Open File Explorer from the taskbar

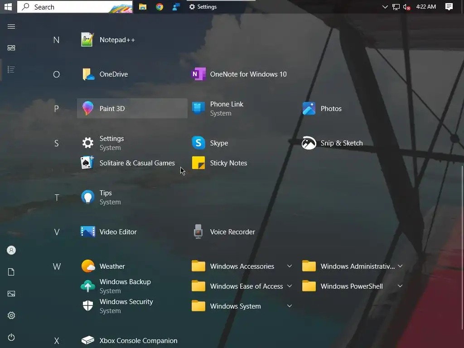point(143,6)
